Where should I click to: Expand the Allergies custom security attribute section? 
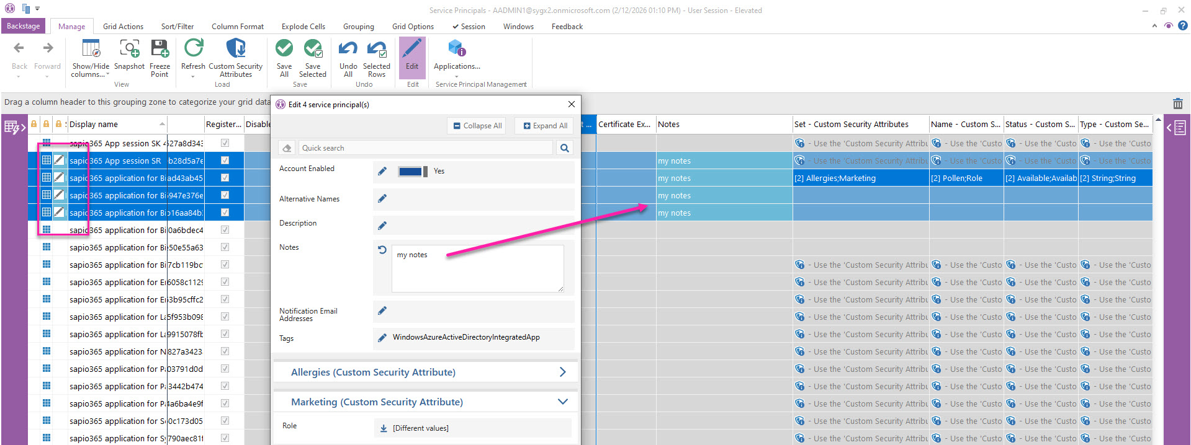tap(562, 372)
